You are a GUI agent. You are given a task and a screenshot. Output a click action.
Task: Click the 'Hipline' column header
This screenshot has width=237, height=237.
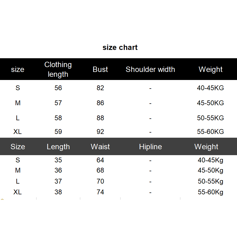pyautogui.click(x=150, y=147)
